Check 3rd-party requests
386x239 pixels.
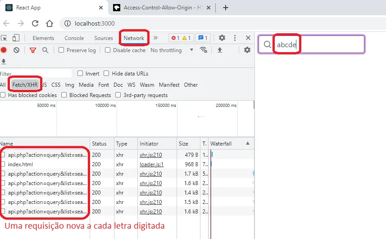118,95
